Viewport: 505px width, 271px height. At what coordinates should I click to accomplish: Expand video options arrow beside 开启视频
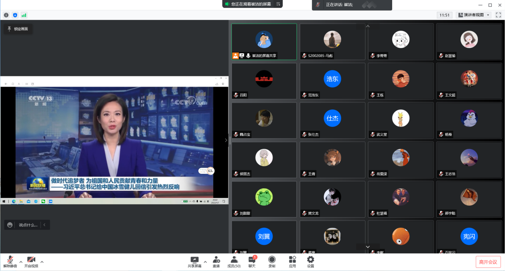(x=42, y=262)
